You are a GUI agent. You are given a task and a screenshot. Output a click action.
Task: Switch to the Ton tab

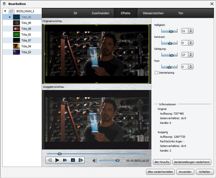click(x=181, y=13)
